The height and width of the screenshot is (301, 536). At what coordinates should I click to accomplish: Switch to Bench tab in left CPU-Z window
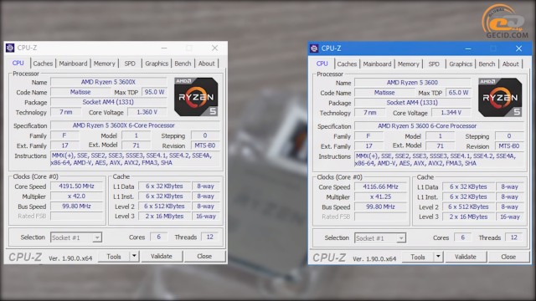coord(183,64)
